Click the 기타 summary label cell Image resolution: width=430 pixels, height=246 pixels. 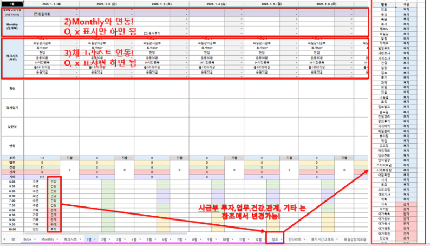coord(12,177)
